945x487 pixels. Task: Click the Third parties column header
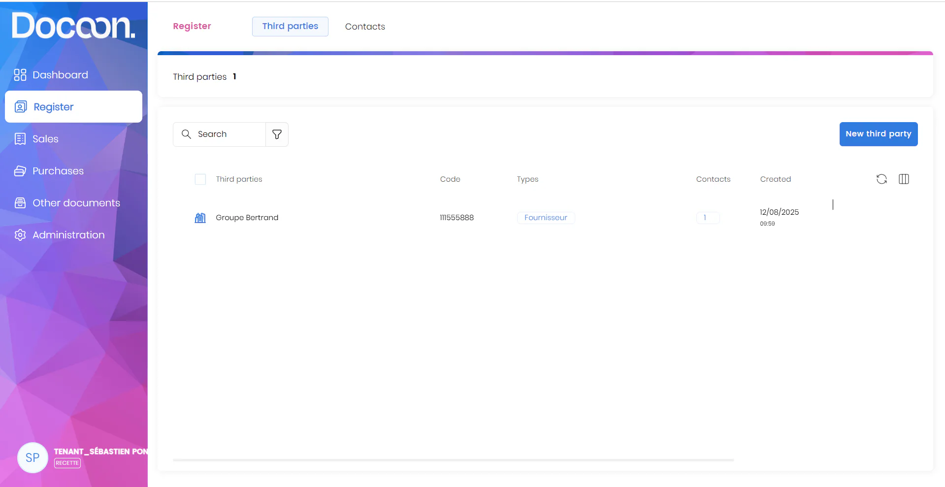coord(239,179)
